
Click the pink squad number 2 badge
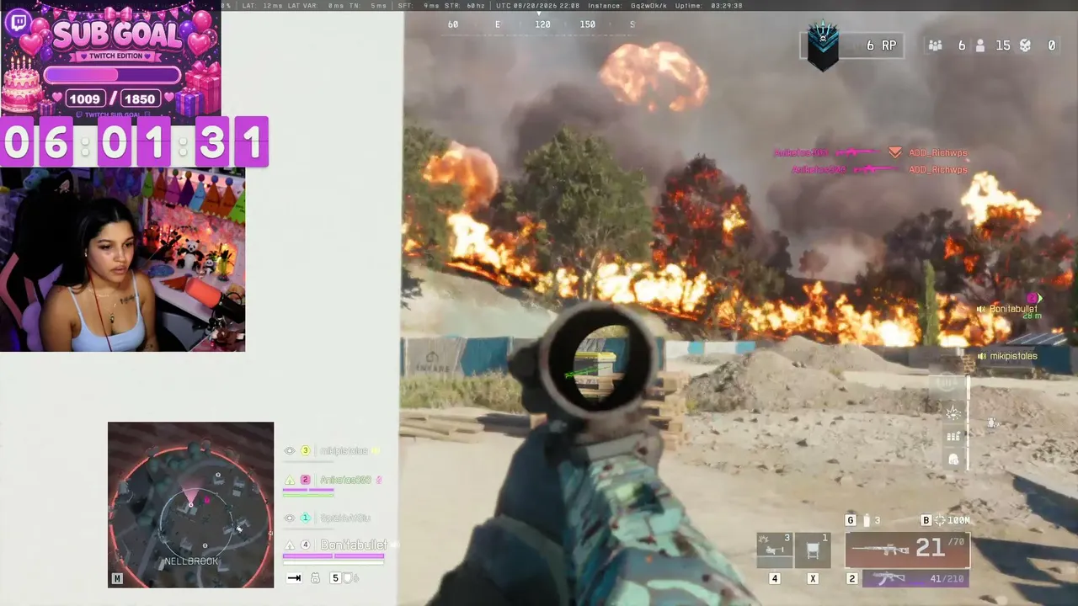pyautogui.click(x=306, y=481)
